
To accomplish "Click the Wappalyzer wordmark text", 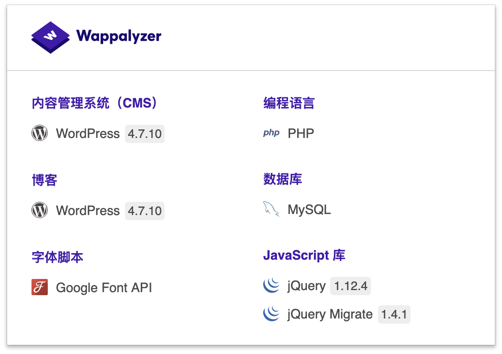I will [119, 37].
